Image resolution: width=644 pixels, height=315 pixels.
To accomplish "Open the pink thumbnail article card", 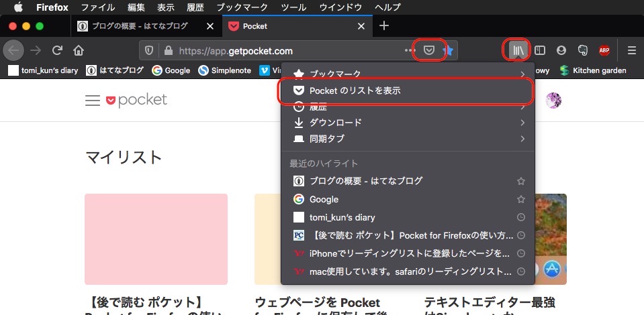I will pyautogui.click(x=156, y=239).
